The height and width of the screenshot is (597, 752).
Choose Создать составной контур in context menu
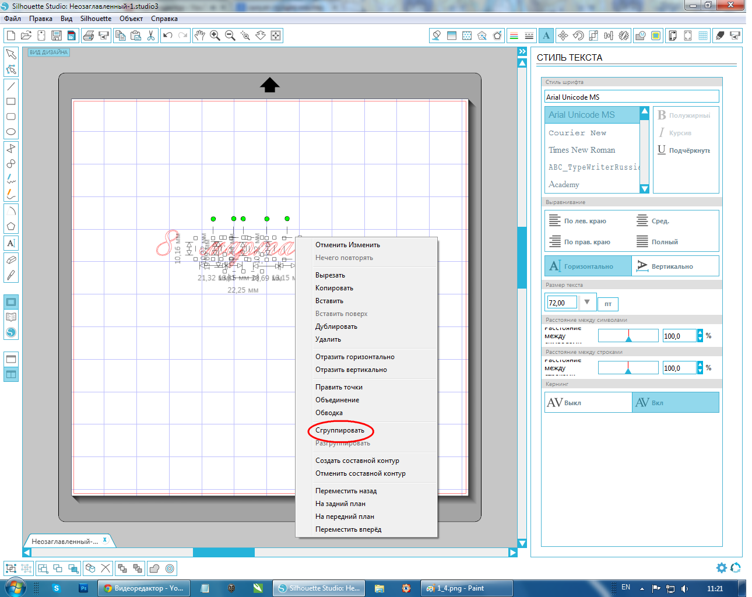click(x=357, y=461)
